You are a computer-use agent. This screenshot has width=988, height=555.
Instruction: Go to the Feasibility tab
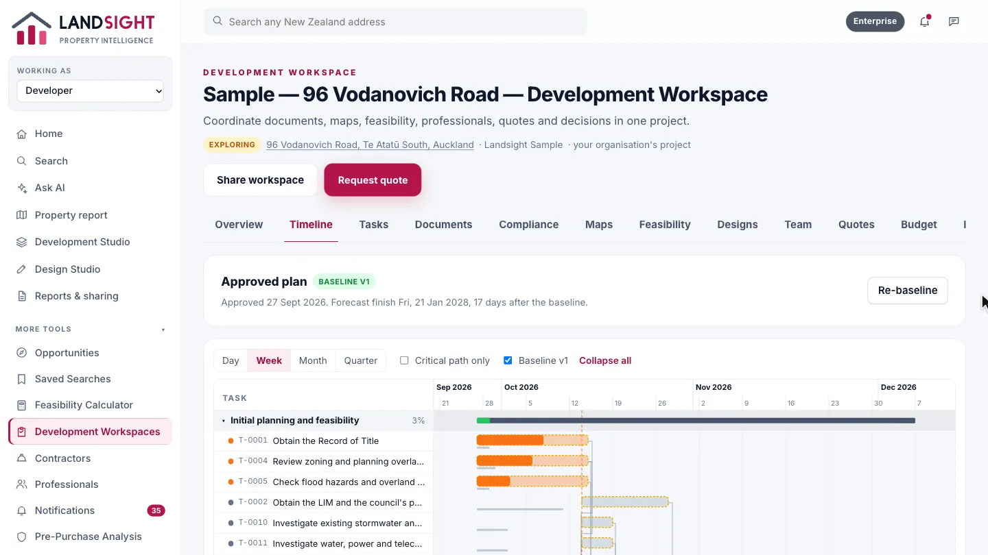pyautogui.click(x=665, y=225)
